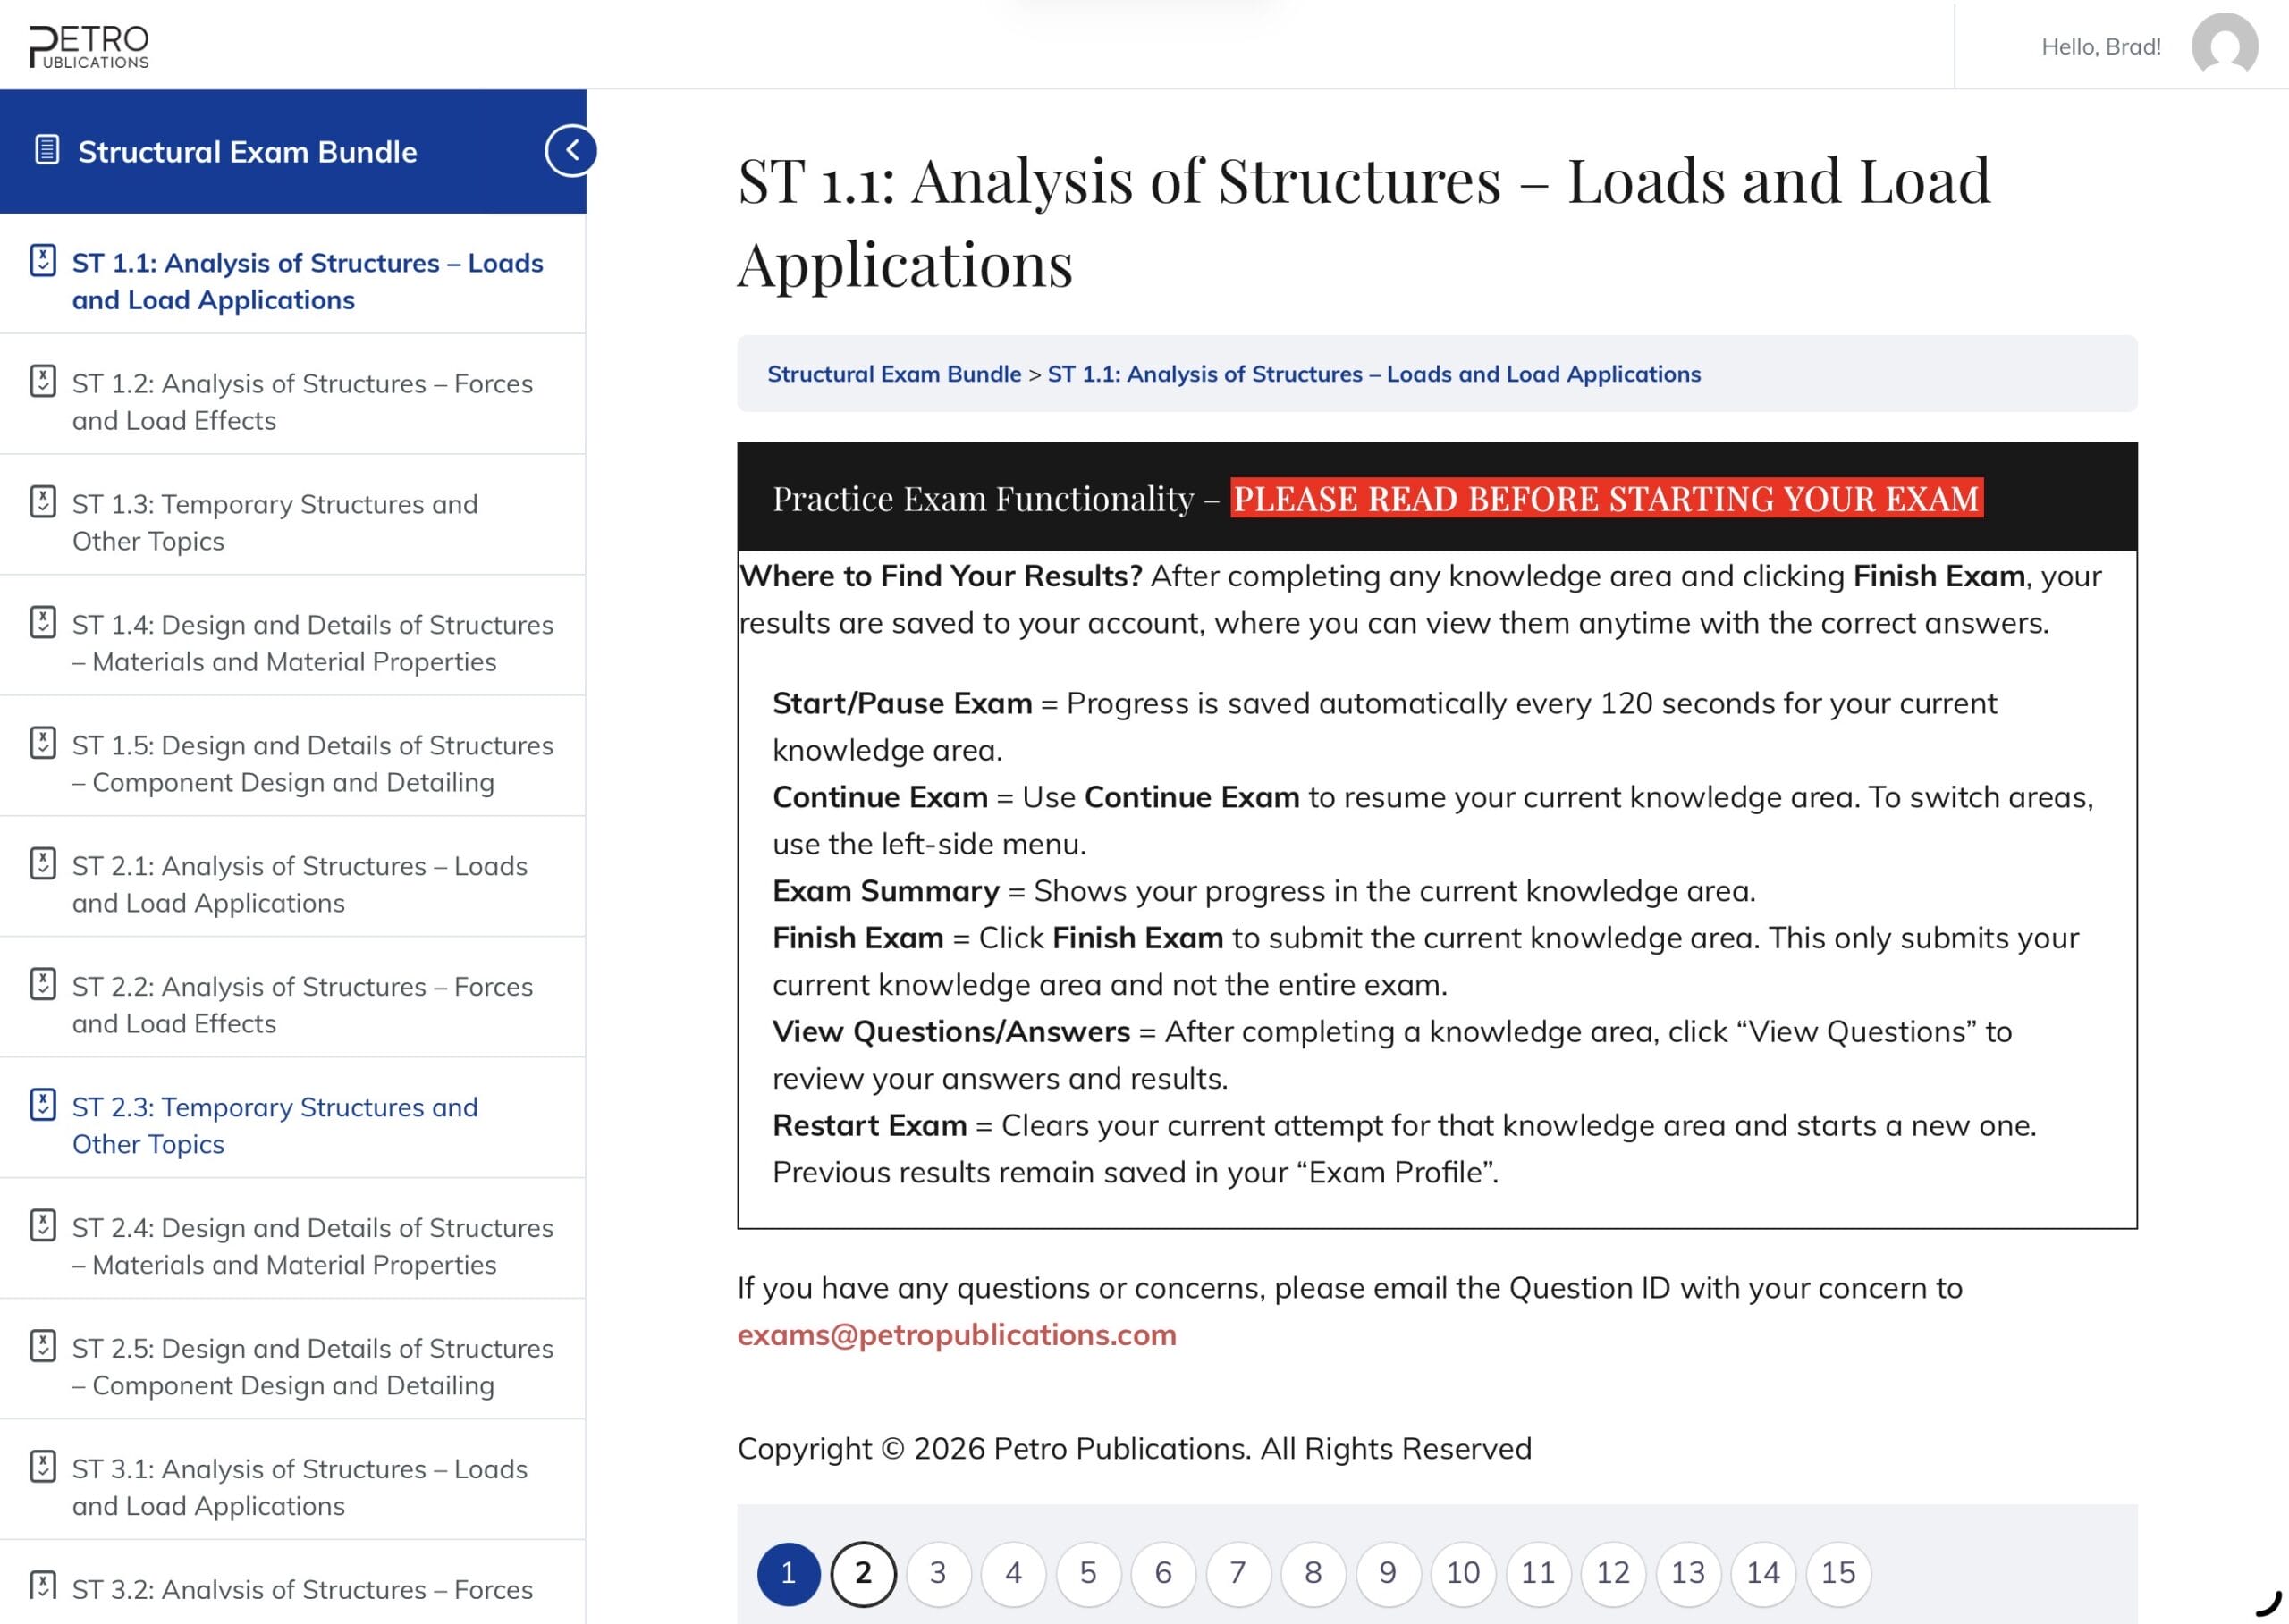Go to question 9
The image size is (2289, 1624).
coord(1389,1574)
